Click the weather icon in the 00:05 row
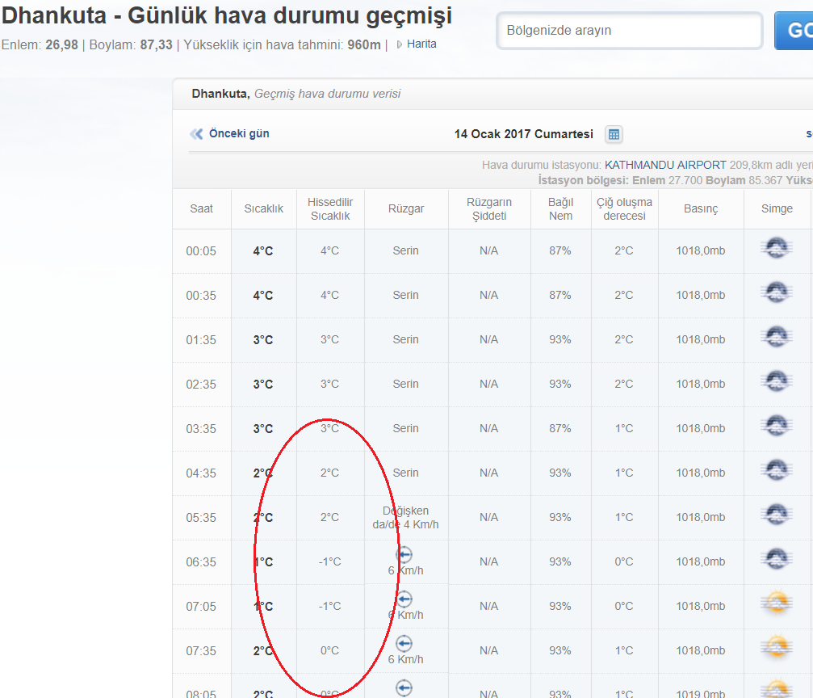The height and width of the screenshot is (698, 813). pos(777,247)
